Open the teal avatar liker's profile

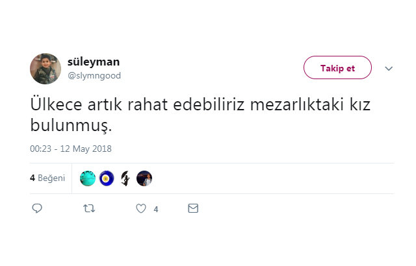tap(87, 178)
